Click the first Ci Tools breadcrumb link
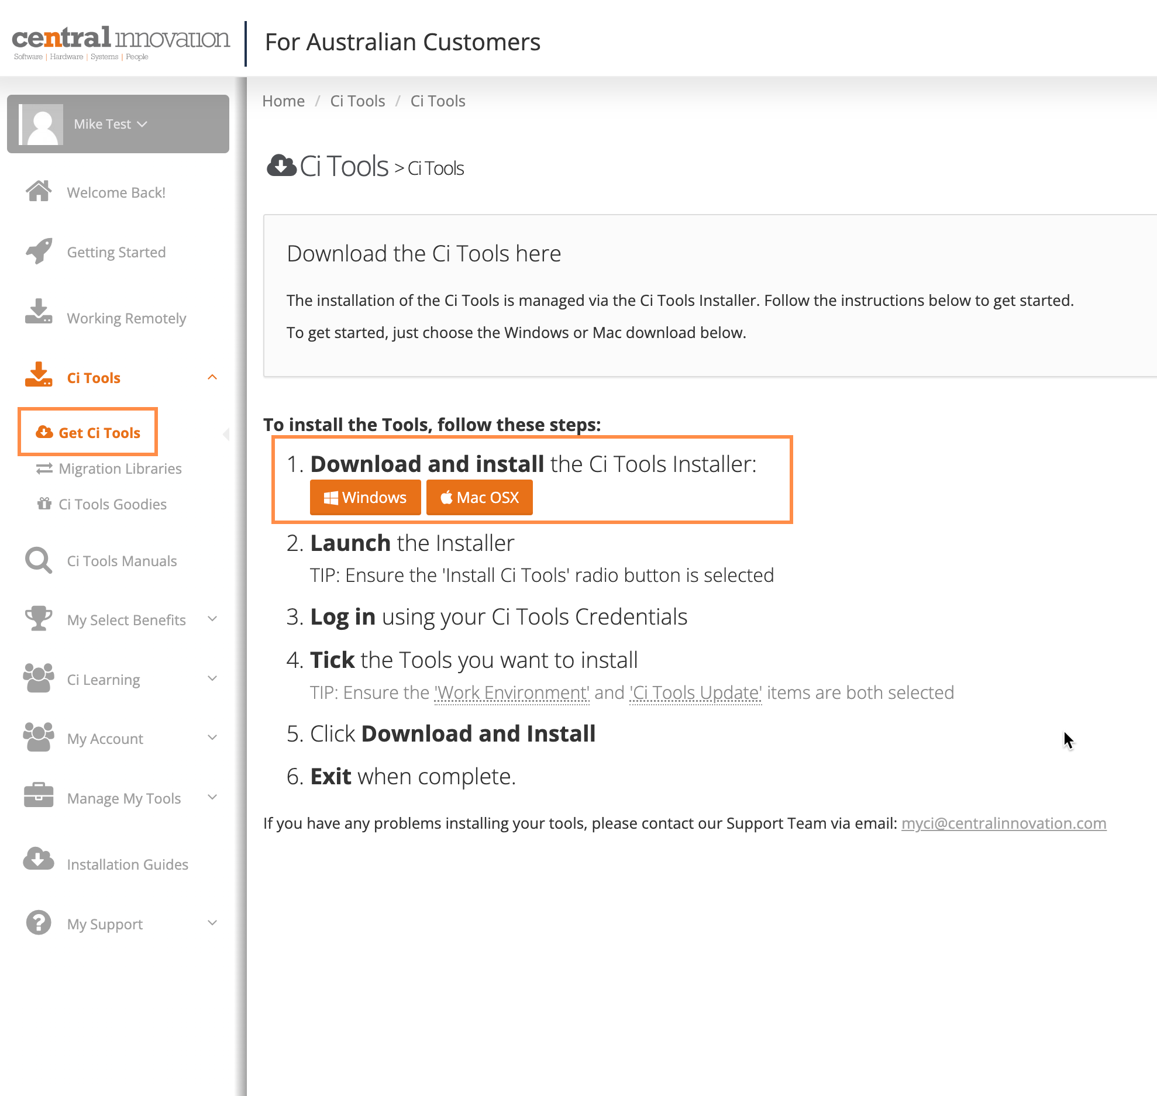The width and height of the screenshot is (1157, 1096). (x=357, y=101)
